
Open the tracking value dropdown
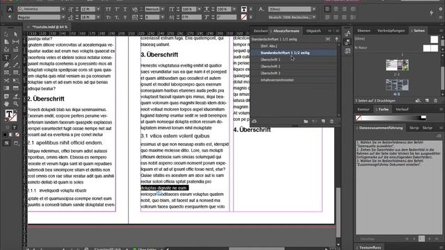click(x=162, y=17)
